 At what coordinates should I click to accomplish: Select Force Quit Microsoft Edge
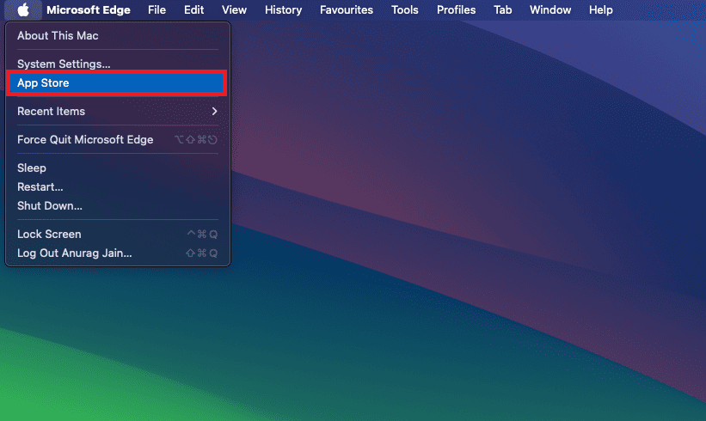click(x=118, y=139)
